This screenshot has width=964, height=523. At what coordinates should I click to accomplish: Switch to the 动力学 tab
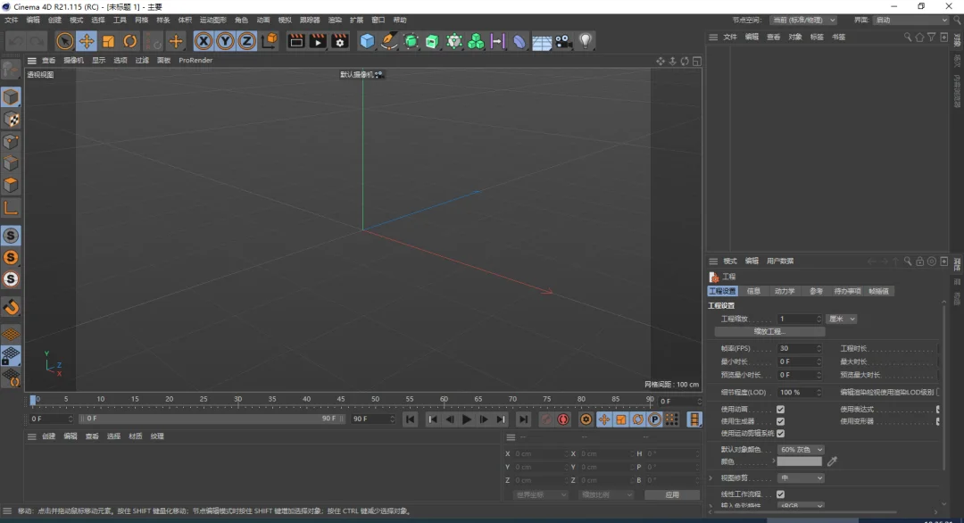[785, 291]
